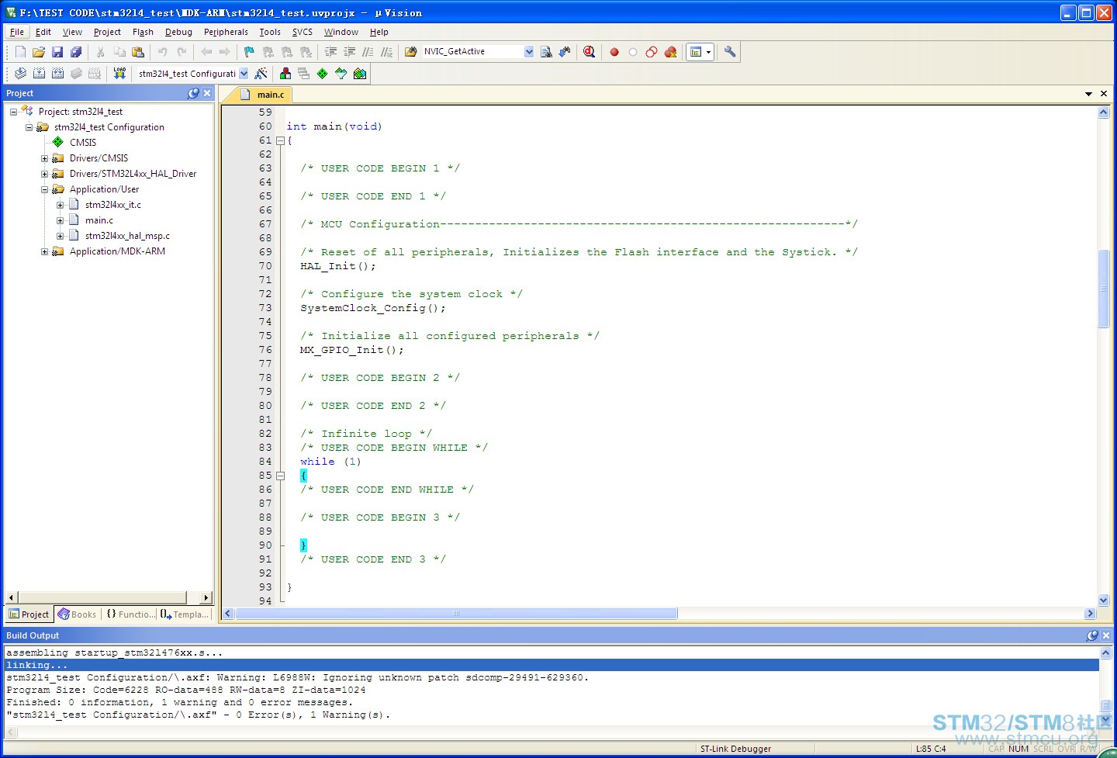The height and width of the screenshot is (758, 1117).
Task: Save all files icon
Action: click(76, 52)
